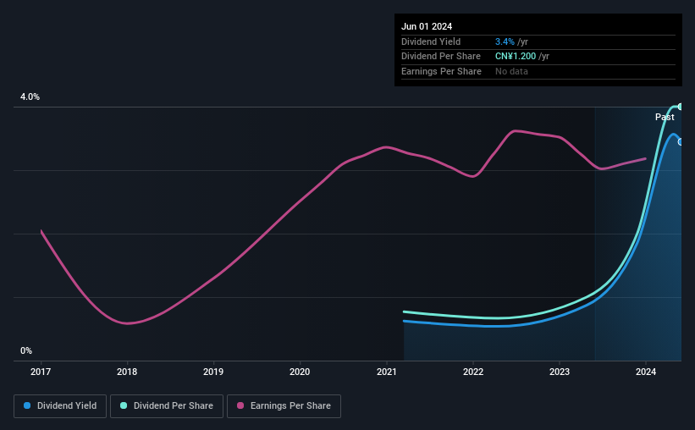Select the 2021 x-axis label

click(387, 372)
